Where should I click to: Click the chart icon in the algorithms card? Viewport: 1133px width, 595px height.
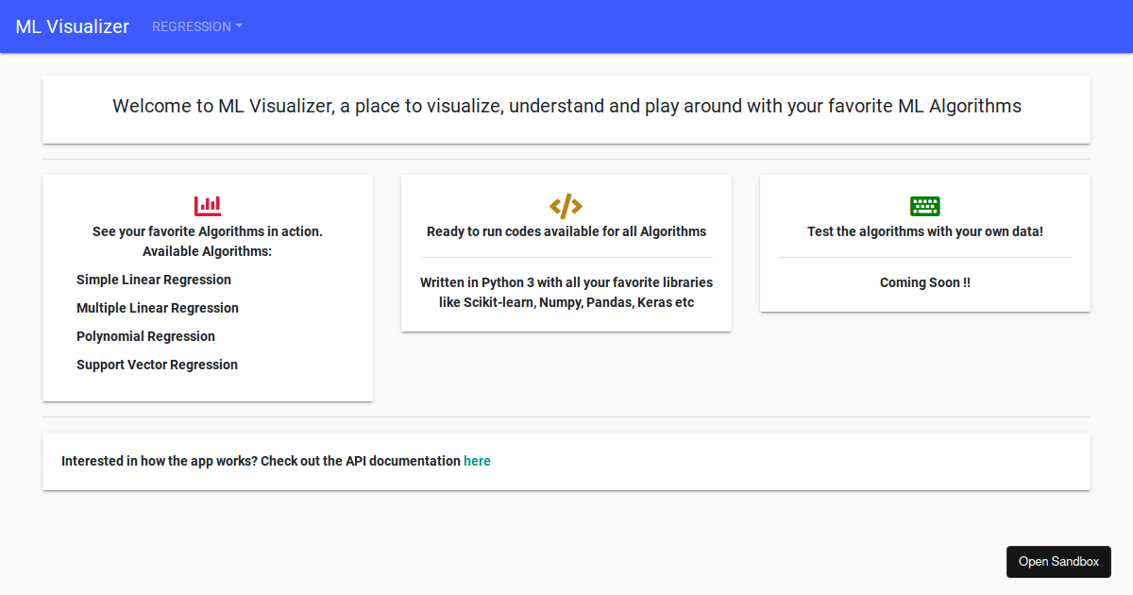(208, 205)
